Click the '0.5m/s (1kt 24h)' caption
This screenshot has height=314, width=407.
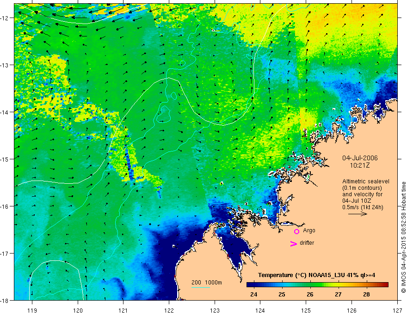pyautogui.click(x=363, y=207)
